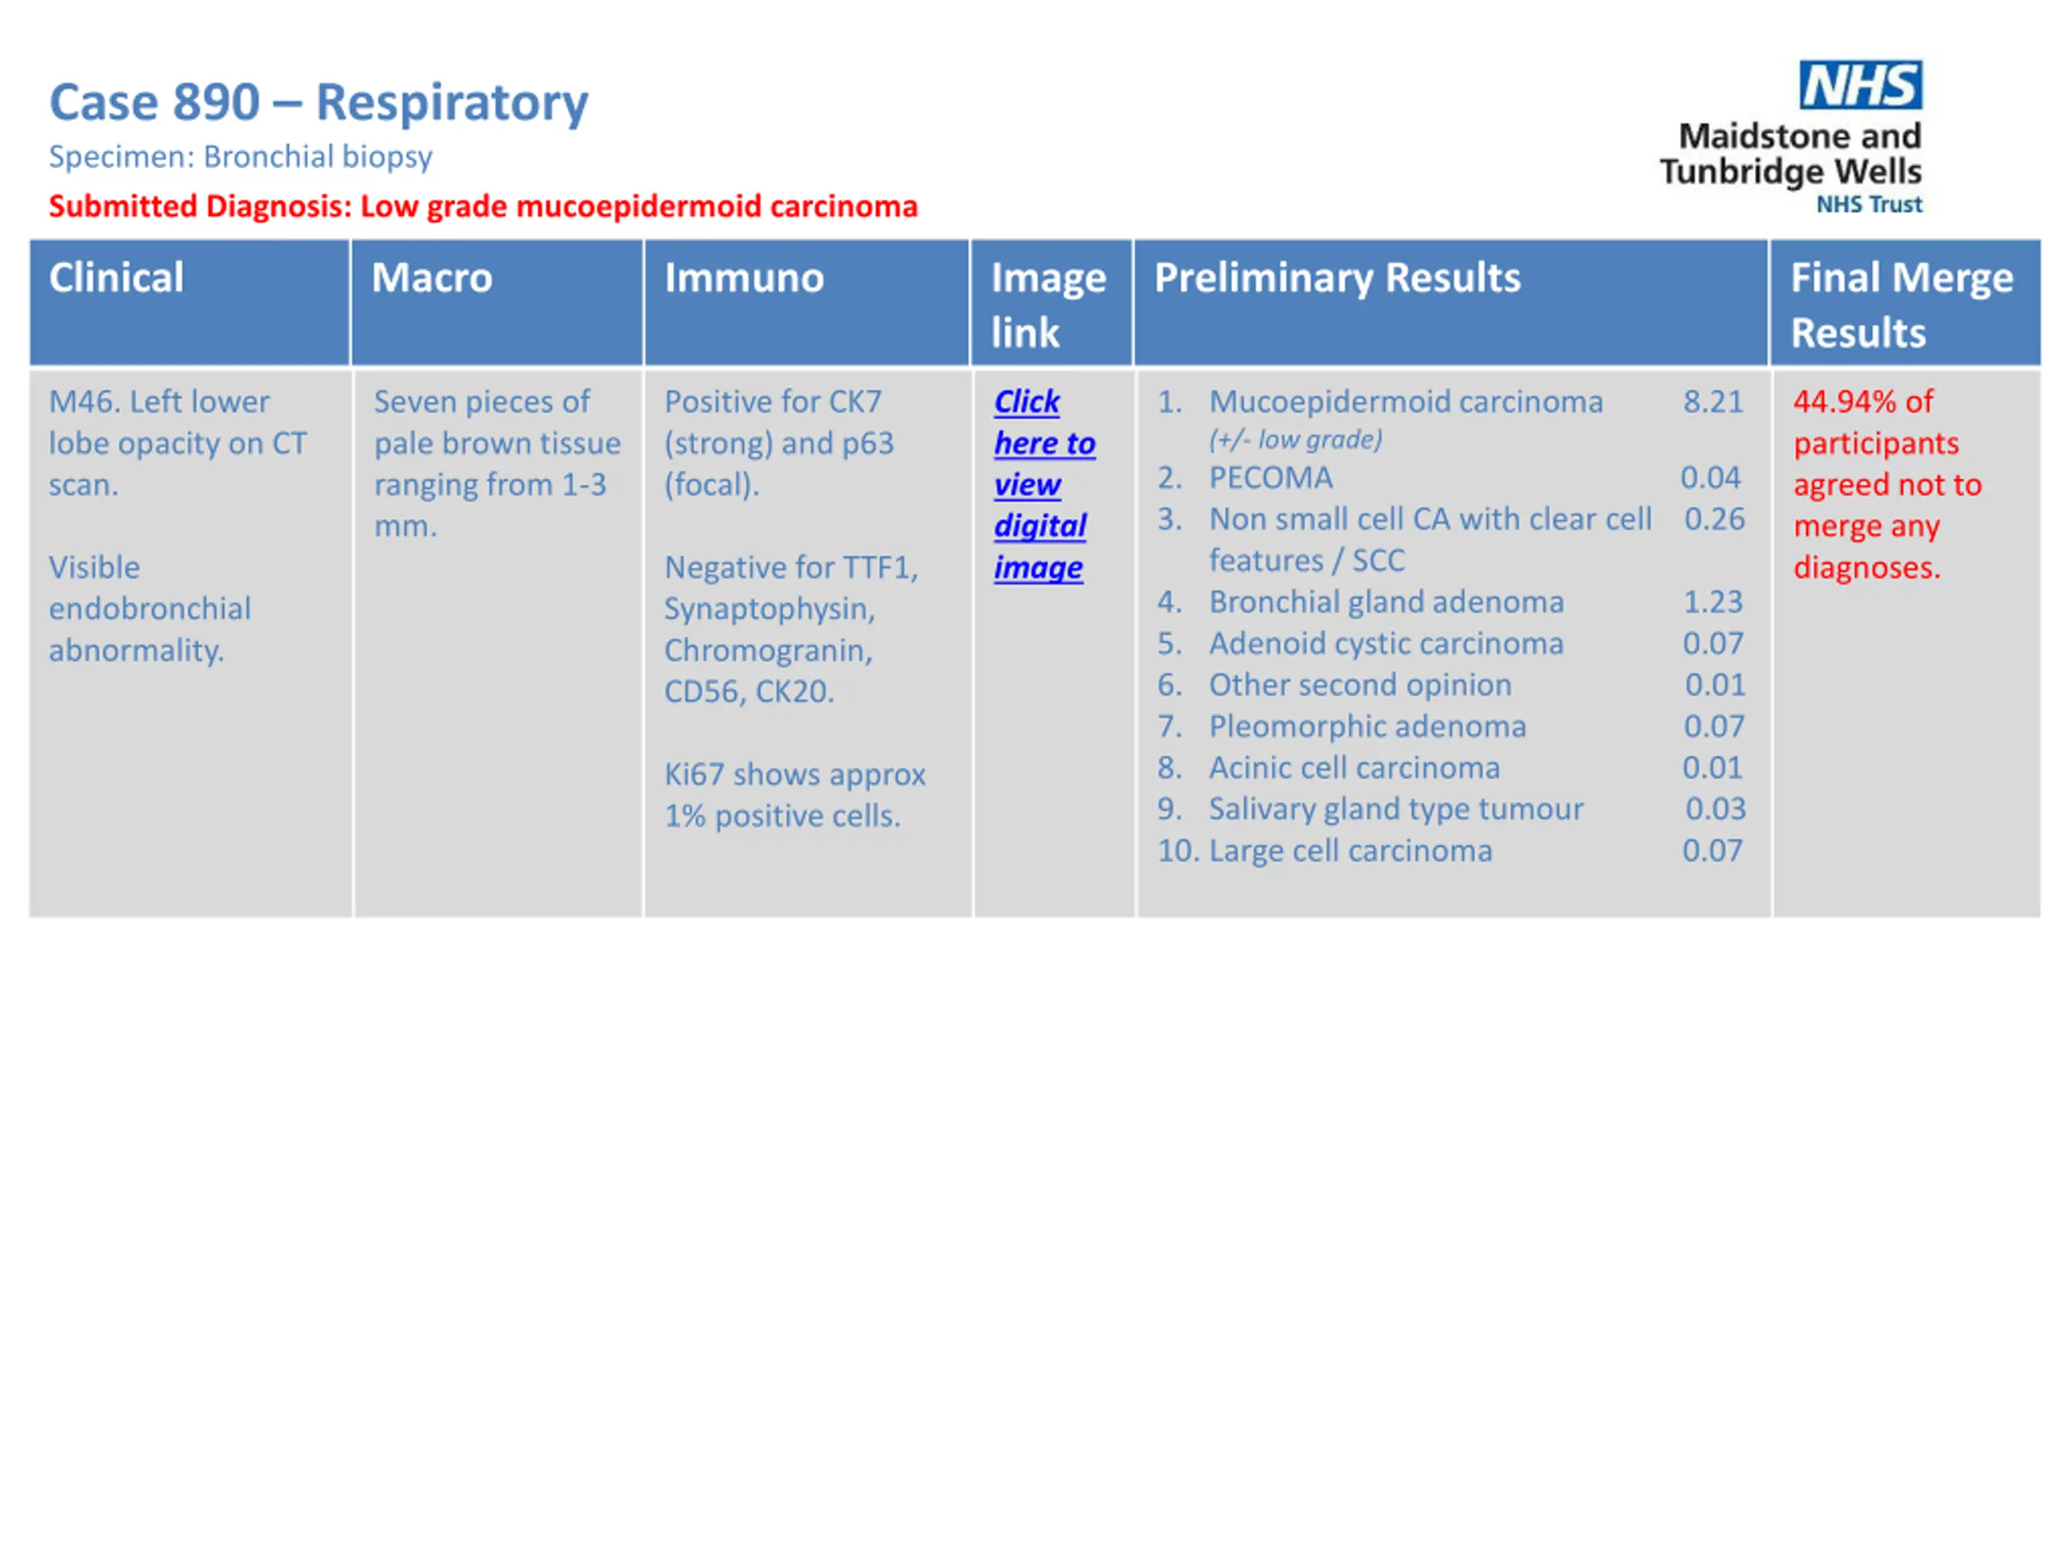Click the 0.03 score value
Viewport: 2071px width, 1553px height.
tap(1715, 809)
